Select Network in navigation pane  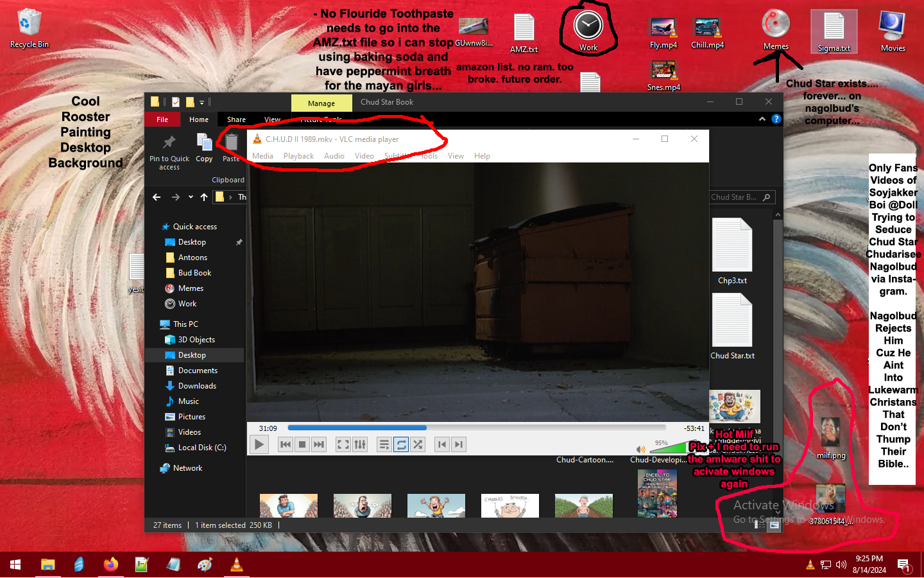(x=187, y=468)
